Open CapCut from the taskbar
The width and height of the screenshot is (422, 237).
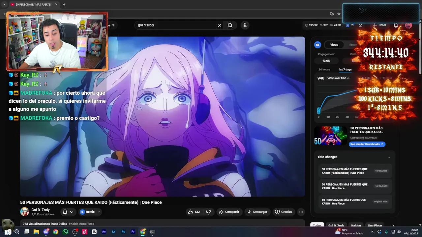[x=94, y=232]
